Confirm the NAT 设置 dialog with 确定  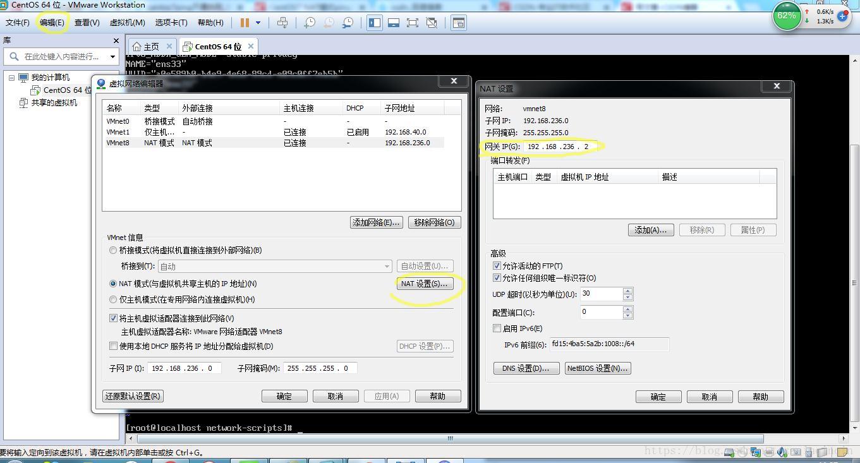[x=658, y=397]
